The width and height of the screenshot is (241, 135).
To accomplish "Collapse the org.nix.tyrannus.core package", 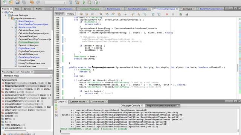I will point(9,18).
